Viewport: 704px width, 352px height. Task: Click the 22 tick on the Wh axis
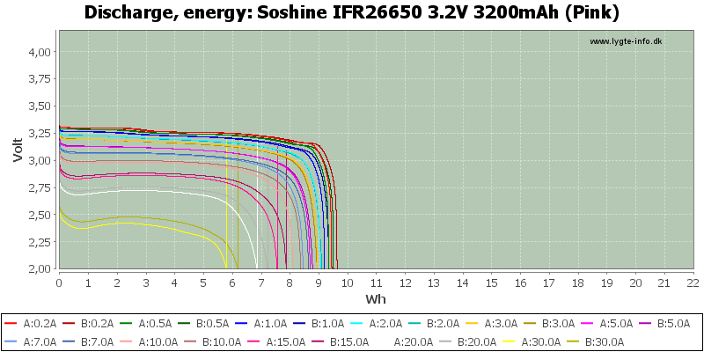693,282
